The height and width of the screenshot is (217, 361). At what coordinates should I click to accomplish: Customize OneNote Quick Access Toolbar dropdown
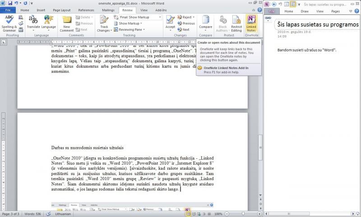click(x=299, y=4)
